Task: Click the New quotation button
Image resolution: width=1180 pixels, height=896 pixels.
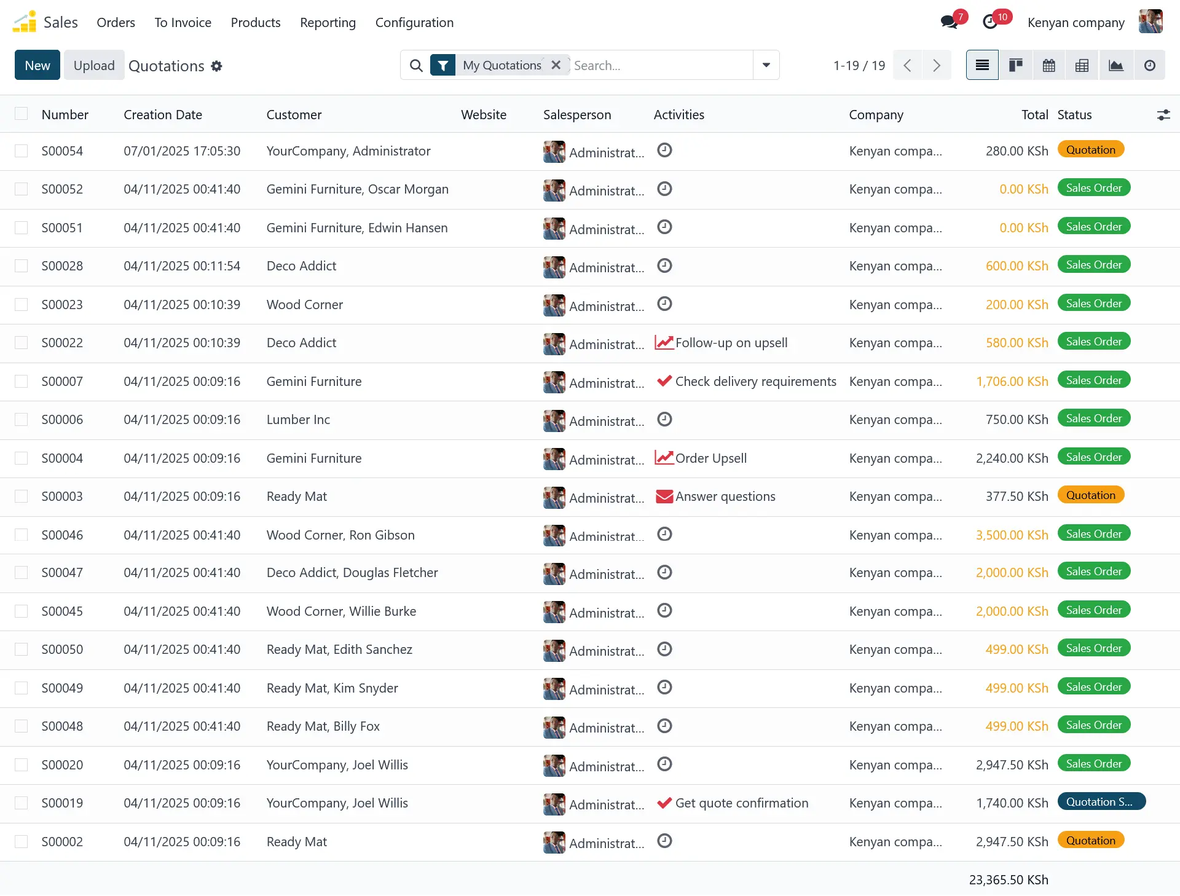Action: (x=37, y=65)
